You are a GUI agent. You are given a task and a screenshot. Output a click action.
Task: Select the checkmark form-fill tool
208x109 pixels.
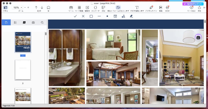pyautogui.click(x=75, y=16)
